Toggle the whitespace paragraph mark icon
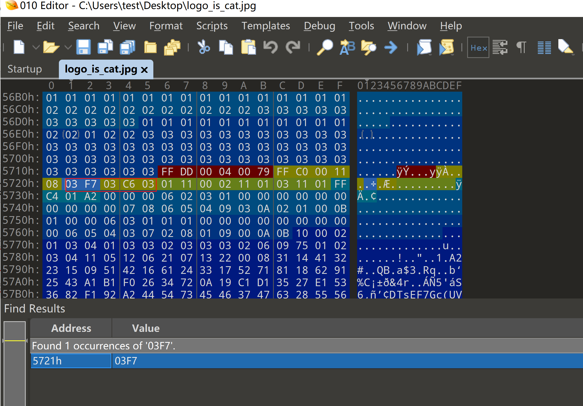583x406 pixels. coord(522,47)
